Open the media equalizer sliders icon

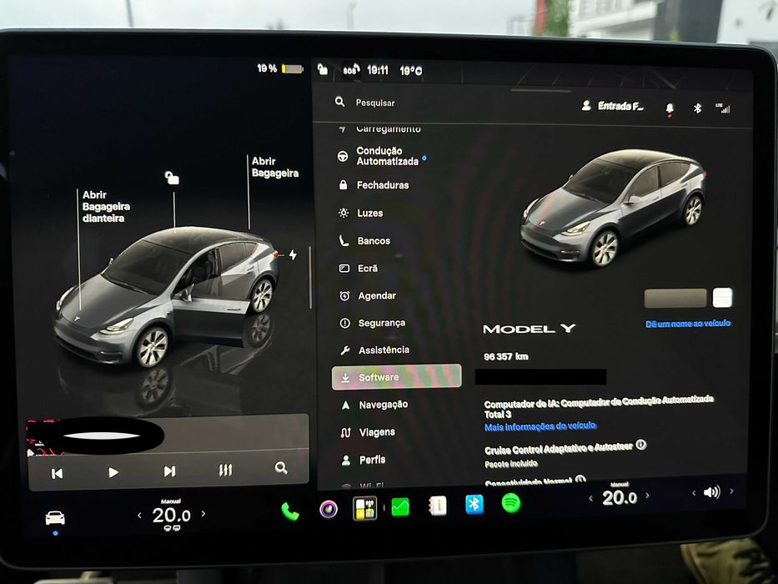(x=226, y=470)
